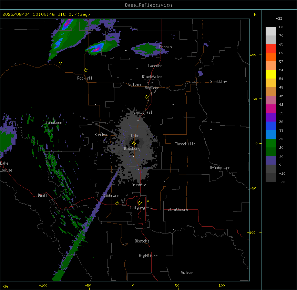297x290 pixels.
Task: Click the ThreeHills city label
Action: 185,144
